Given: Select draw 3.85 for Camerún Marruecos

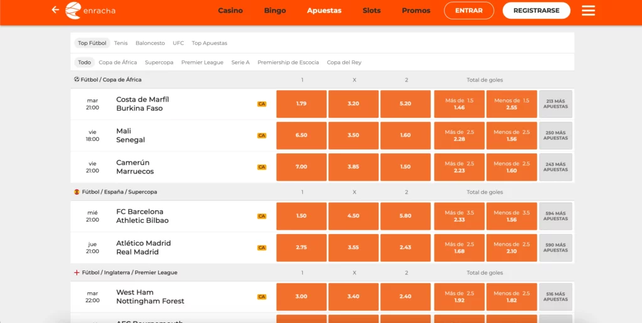Looking at the screenshot, I should (x=354, y=167).
